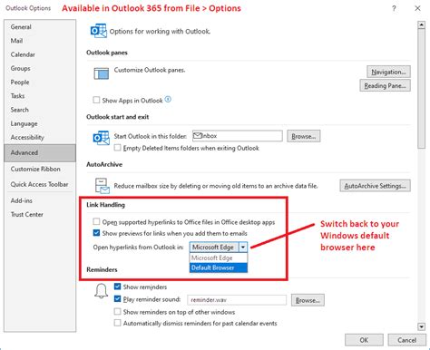Screen dimensions: 430x350
Task: Click the scroll down arrow on scrollbar
Action: (422, 326)
